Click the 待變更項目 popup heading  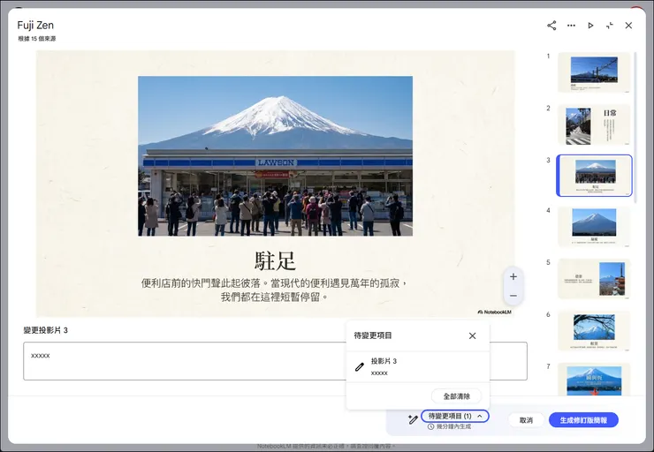click(373, 335)
